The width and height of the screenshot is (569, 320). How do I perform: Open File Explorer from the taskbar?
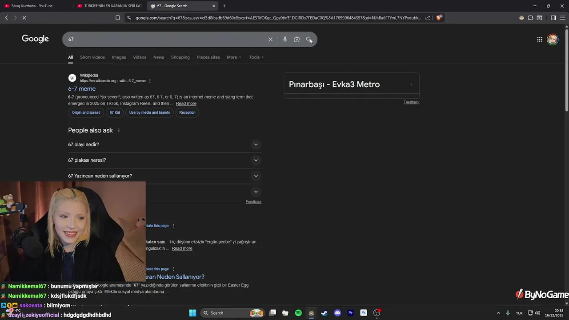pyautogui.click(x=285, y=313)
